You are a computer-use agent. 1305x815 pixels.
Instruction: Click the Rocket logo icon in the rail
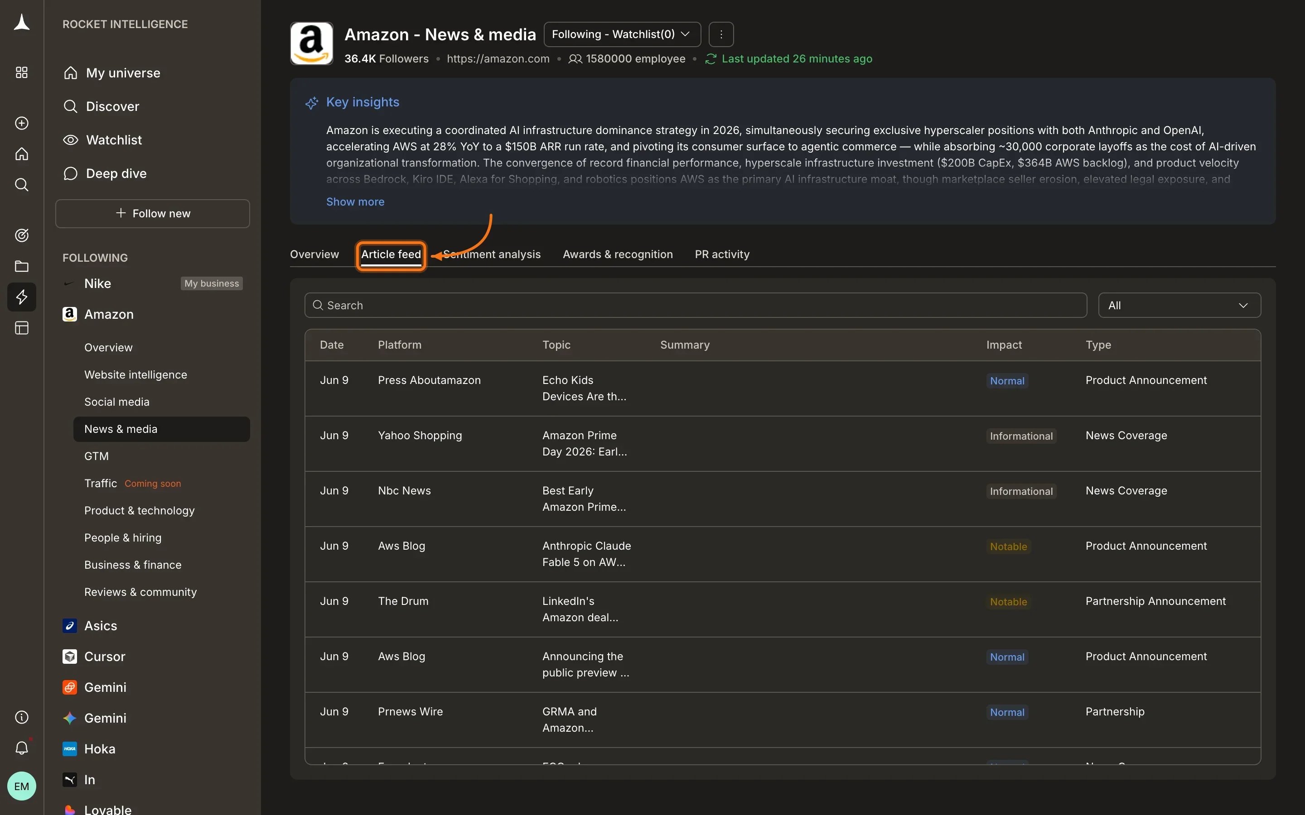pyautogui.click(x=22, y=23)
